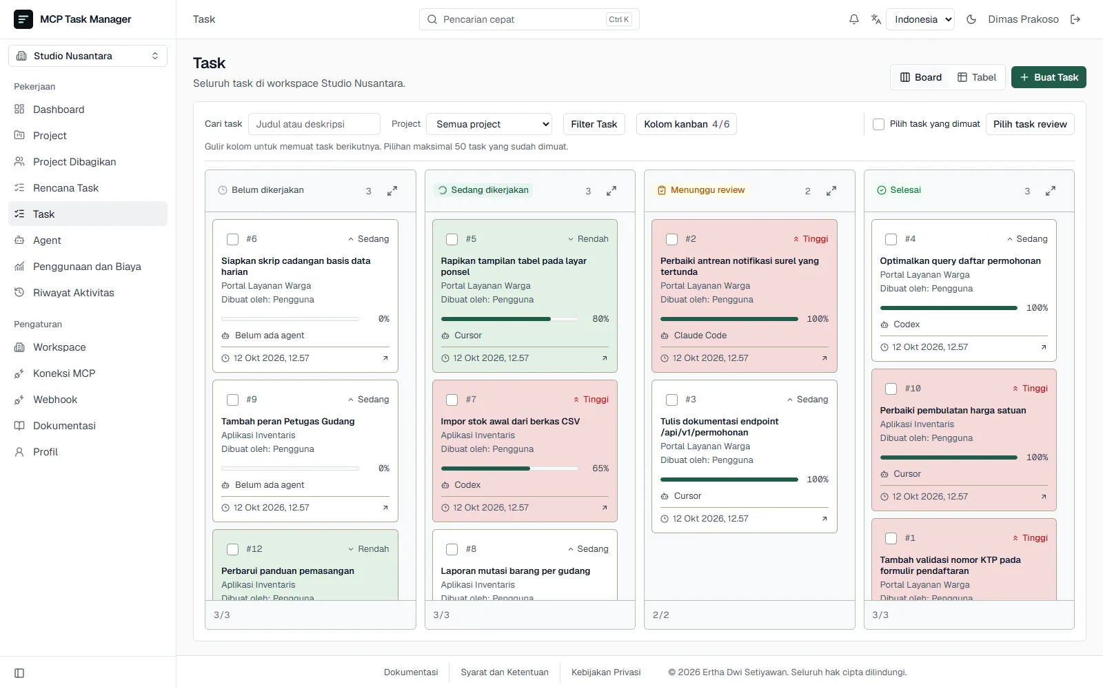Switch to Tabel view

click(977, 77)
